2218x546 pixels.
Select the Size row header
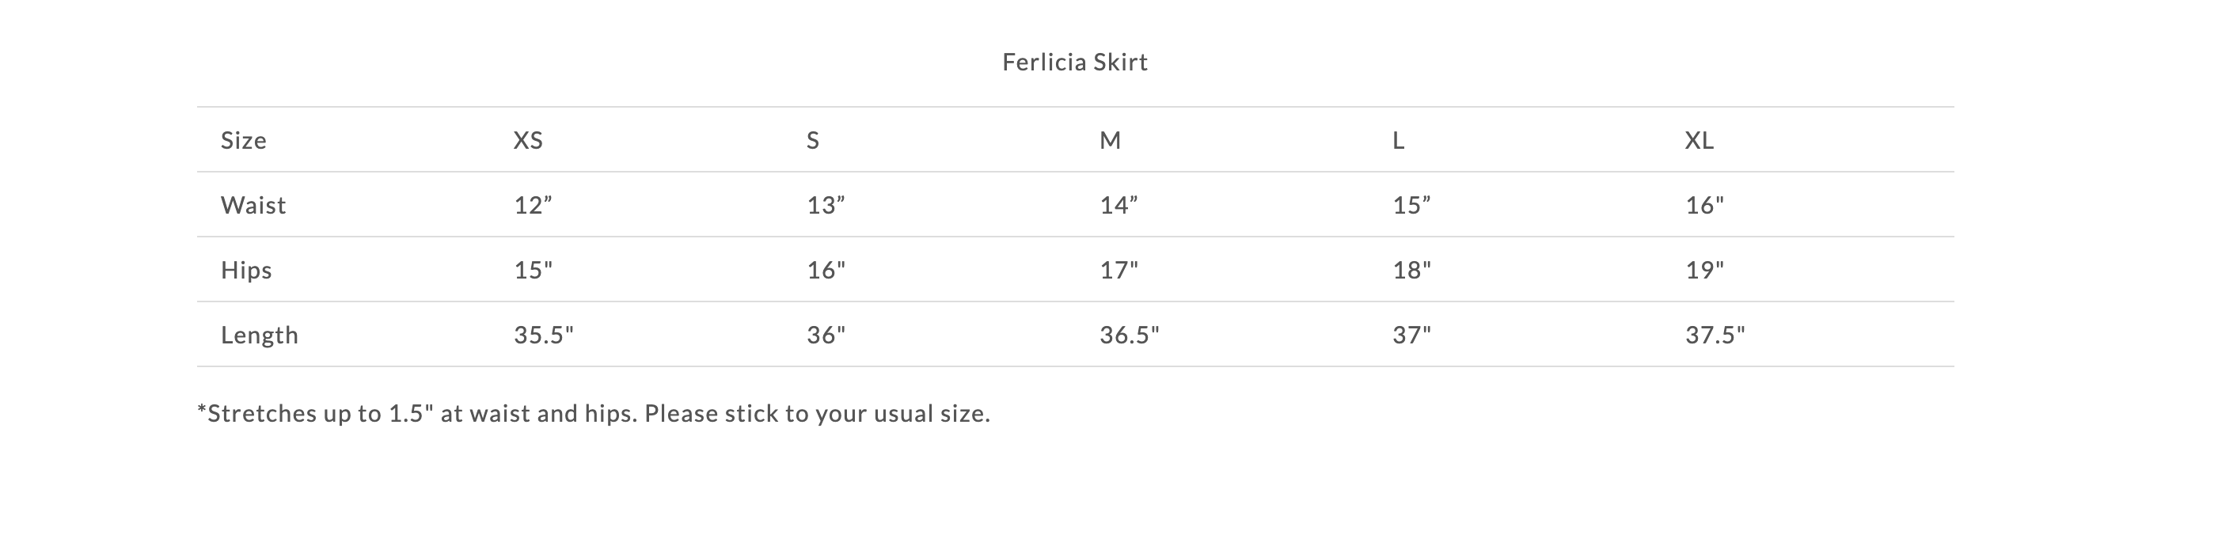pyautogui.click(x=244, y=140)
